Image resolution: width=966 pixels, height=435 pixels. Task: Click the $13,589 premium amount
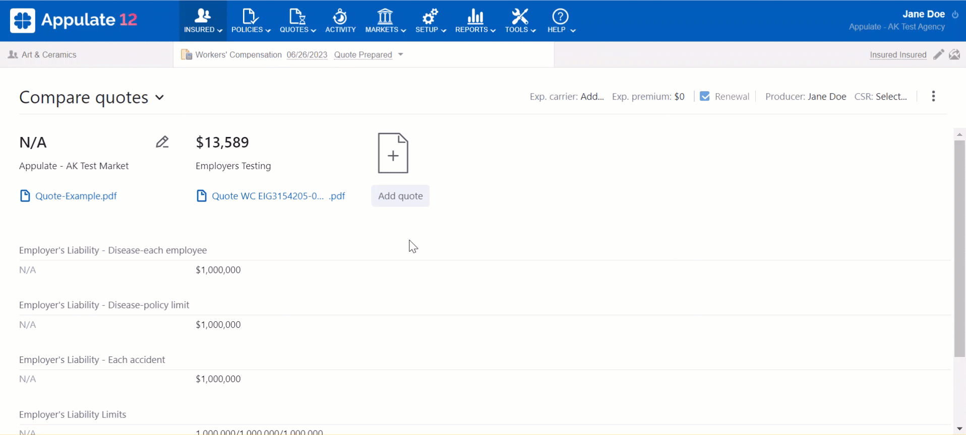click(x=222, y=142)
